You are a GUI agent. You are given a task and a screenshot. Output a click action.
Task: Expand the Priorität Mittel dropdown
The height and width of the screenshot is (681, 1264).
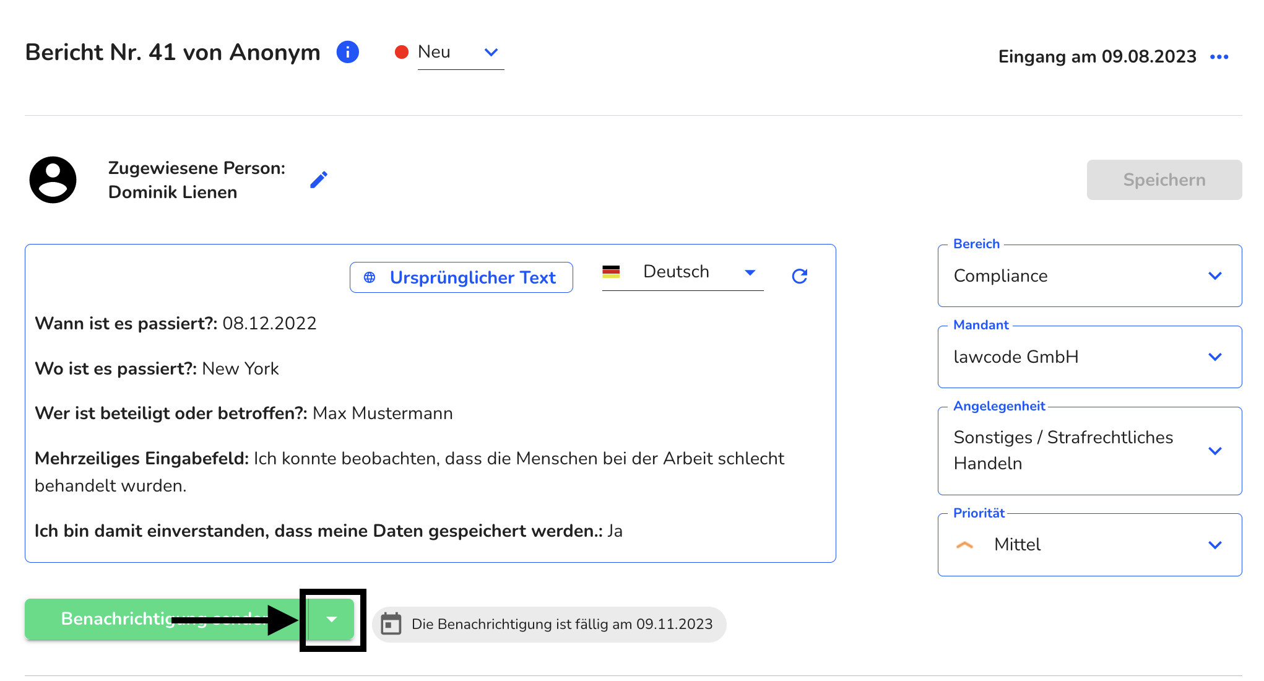click(x=1089, y=545)
